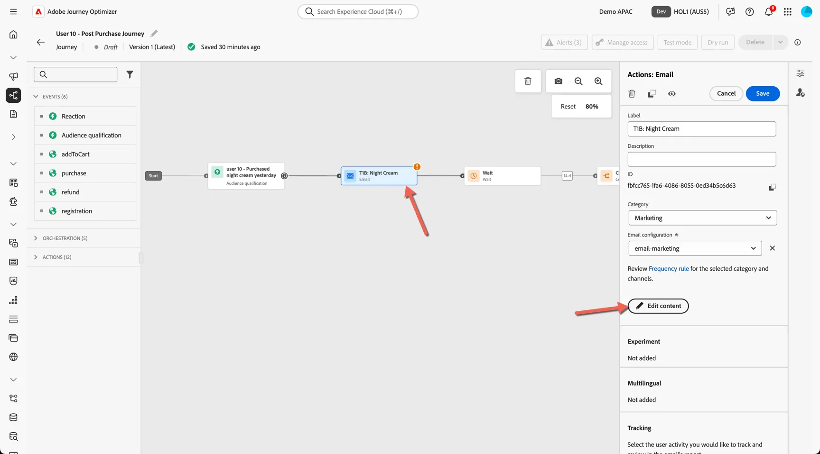Select the addToCart event
The height and width of the screenshot is (454, 820).
85,154
